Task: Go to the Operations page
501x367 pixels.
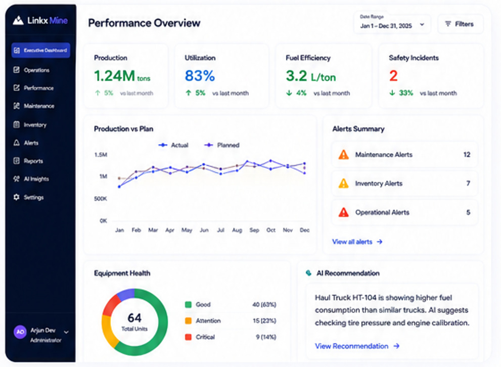Action: click(x=37, y=70)
